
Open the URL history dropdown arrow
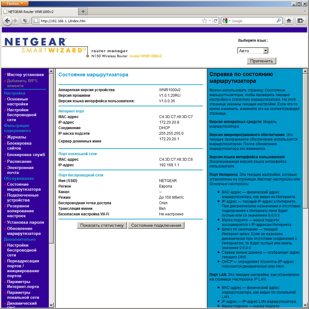(210, 21)
